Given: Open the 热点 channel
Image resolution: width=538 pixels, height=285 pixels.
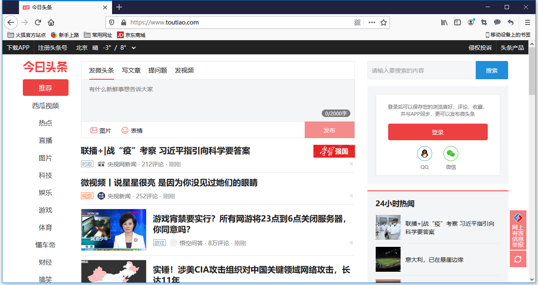Looking at the screenshot, I should (46, 123).
